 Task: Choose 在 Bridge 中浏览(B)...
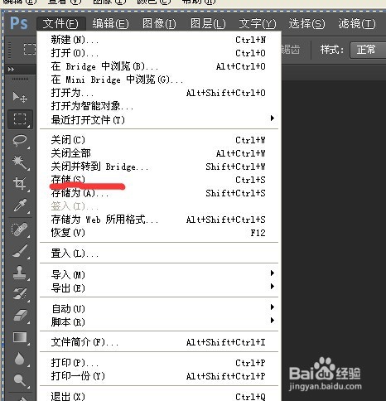point(159,66)
